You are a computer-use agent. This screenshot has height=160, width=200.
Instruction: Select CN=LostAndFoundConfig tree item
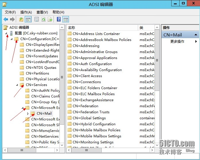tap(43, 62)
